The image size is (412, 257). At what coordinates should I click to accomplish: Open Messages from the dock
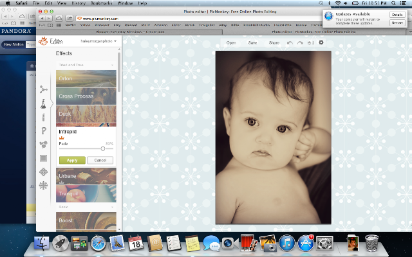(211, 244)
